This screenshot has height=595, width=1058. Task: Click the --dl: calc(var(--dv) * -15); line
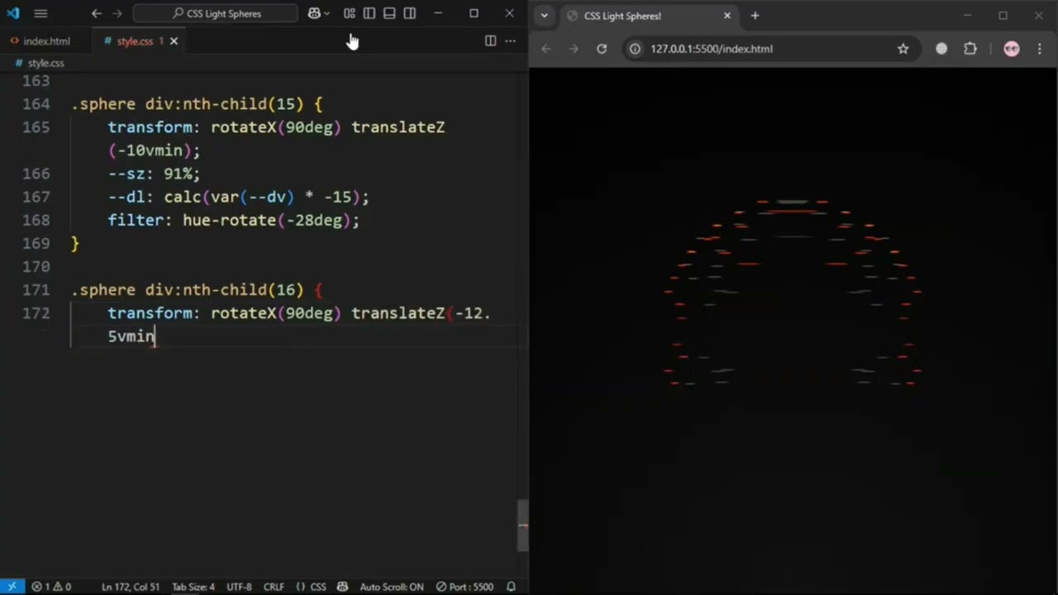238,198
